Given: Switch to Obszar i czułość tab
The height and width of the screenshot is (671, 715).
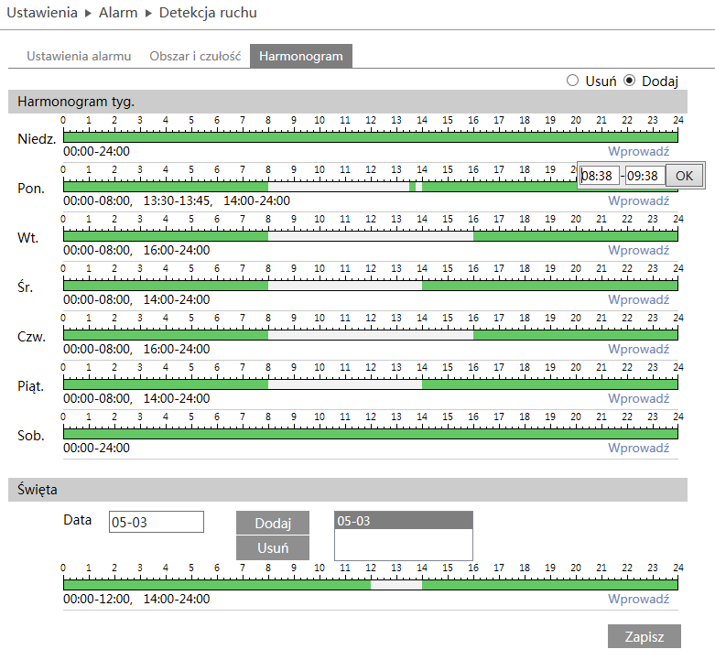Looking at the screenshot, I should (x=195, y=56).
